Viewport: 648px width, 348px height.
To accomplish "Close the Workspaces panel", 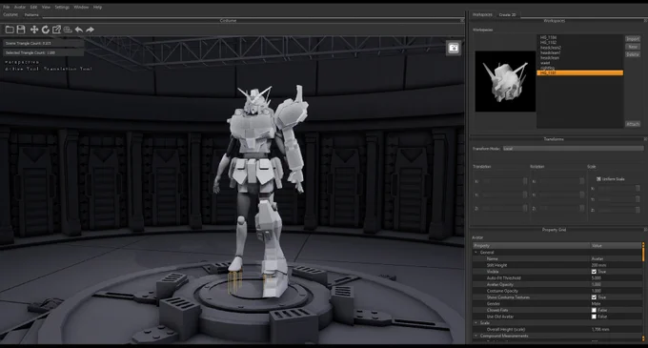I will [645, 20].
